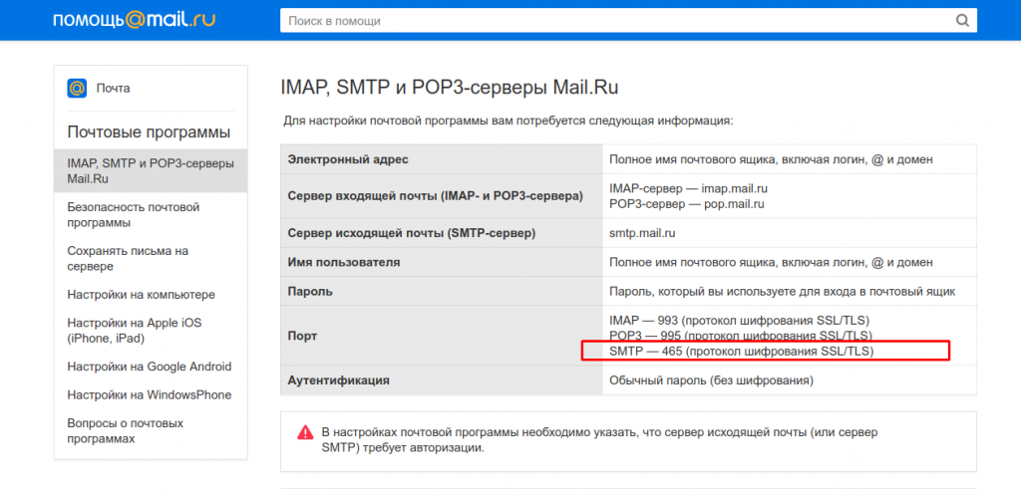The width and height of the screenshot is (1021, 501).
Task: Click the Порт row label
Action: pyautogui.click(x=303, y=336)
